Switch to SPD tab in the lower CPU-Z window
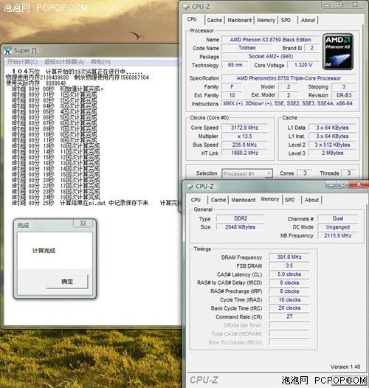The height and width of the screenshot is (388, 369). 290,200
